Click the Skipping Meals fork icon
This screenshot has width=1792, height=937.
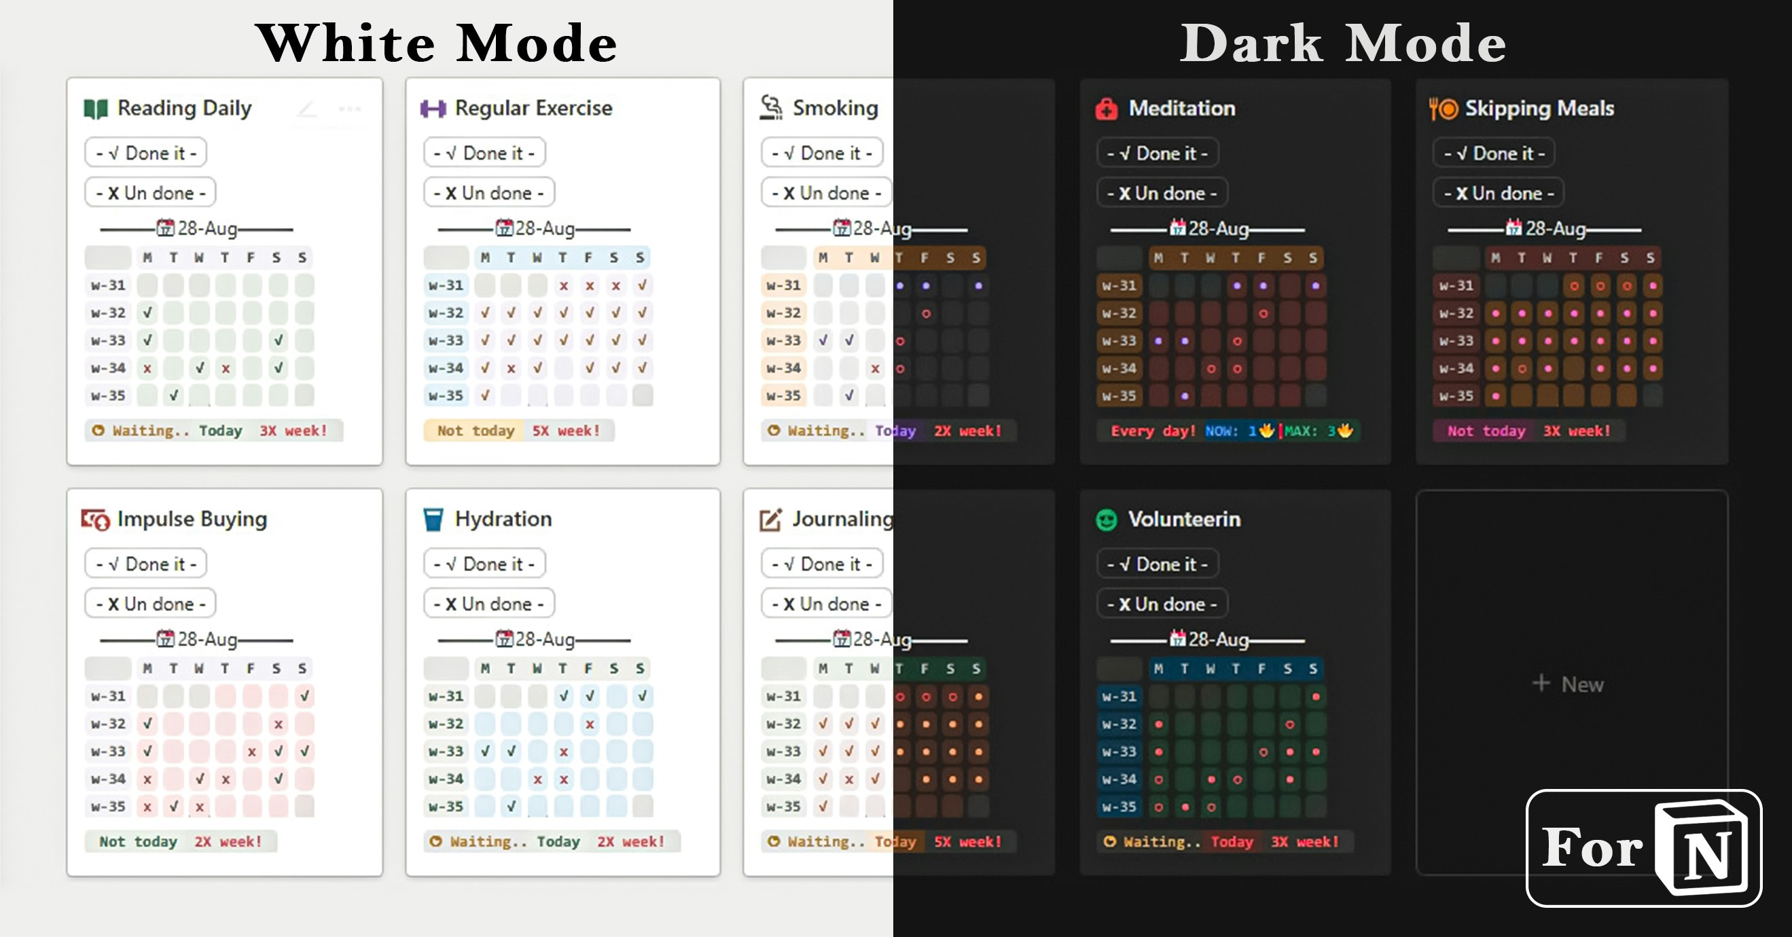(1444, 109)
